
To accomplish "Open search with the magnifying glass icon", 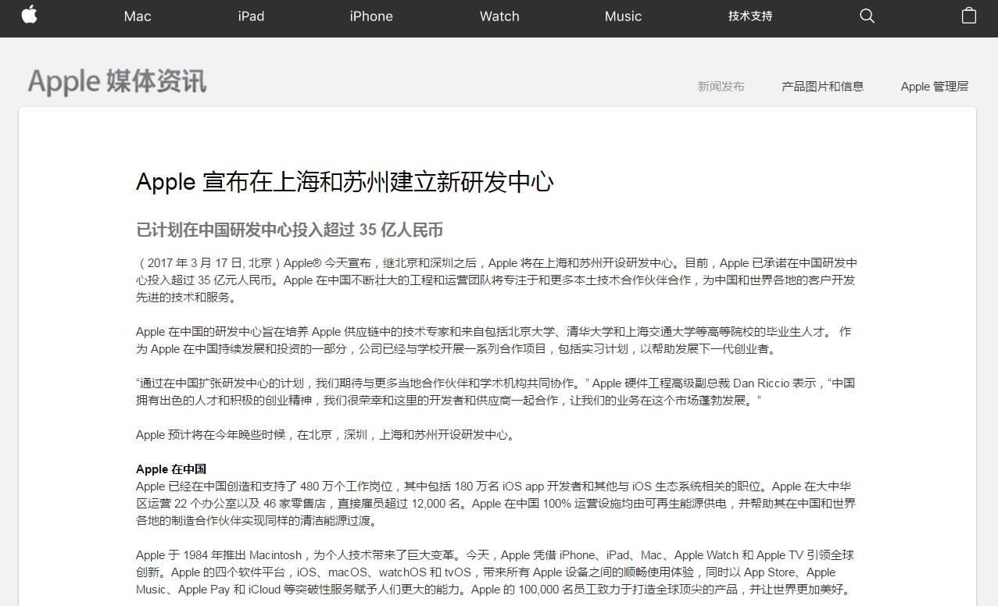I will (867, 16).
